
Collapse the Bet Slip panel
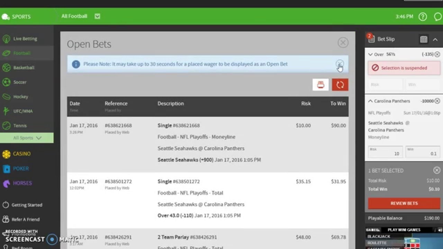pyautogui.click(x=435, y=39)
